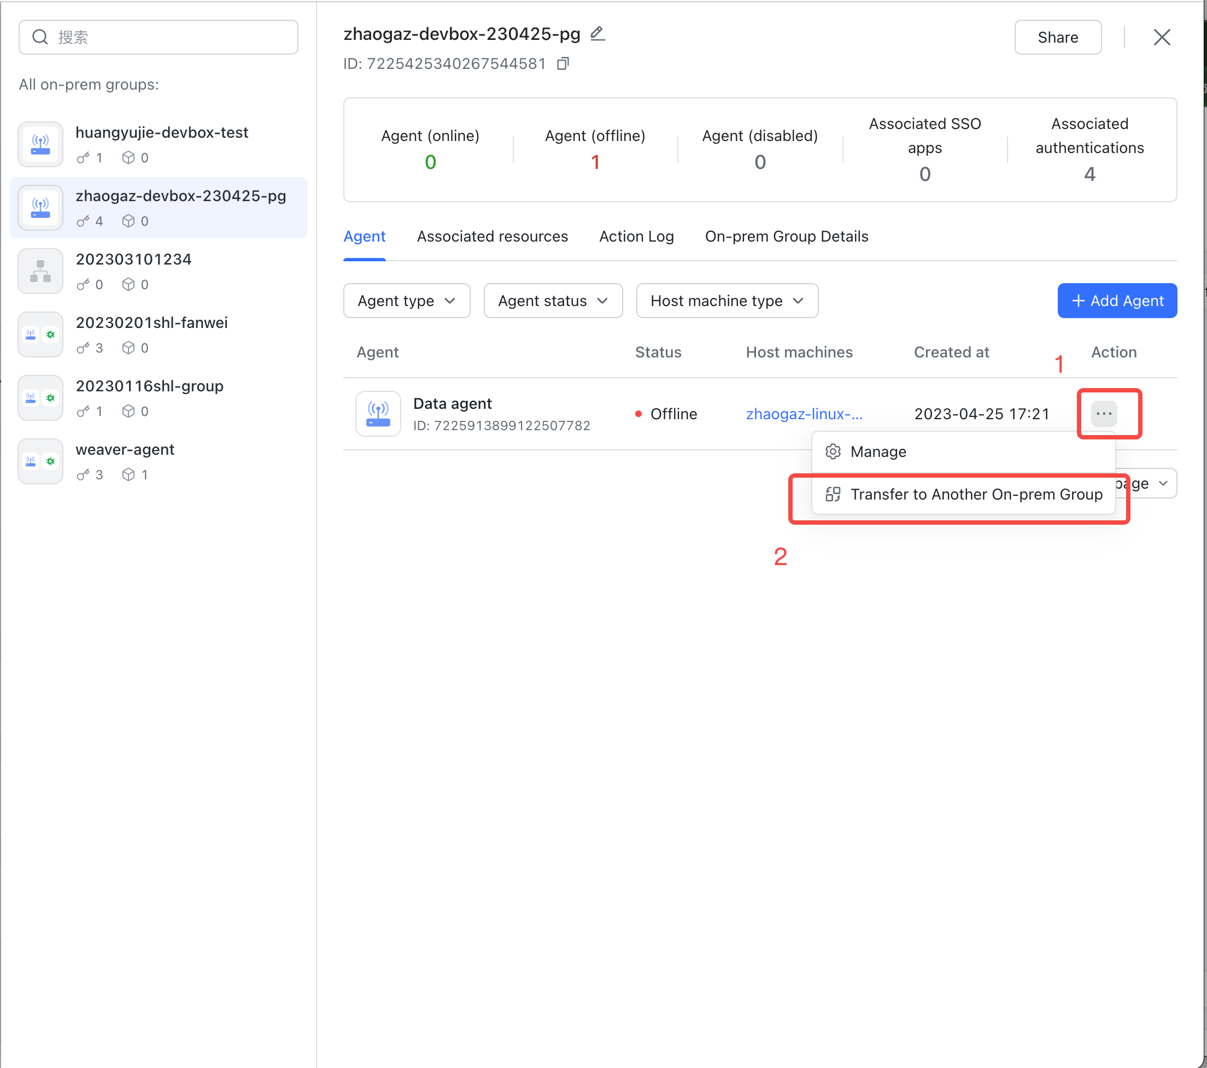Click the edit pencil icon beside group name
The image size is (1207, 1068).
(x=597, y=34)
